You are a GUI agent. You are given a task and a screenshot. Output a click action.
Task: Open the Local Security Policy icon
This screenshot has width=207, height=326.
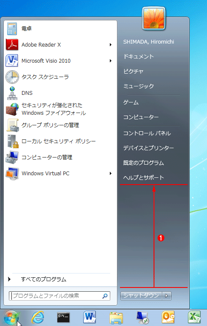click(13, 141)
